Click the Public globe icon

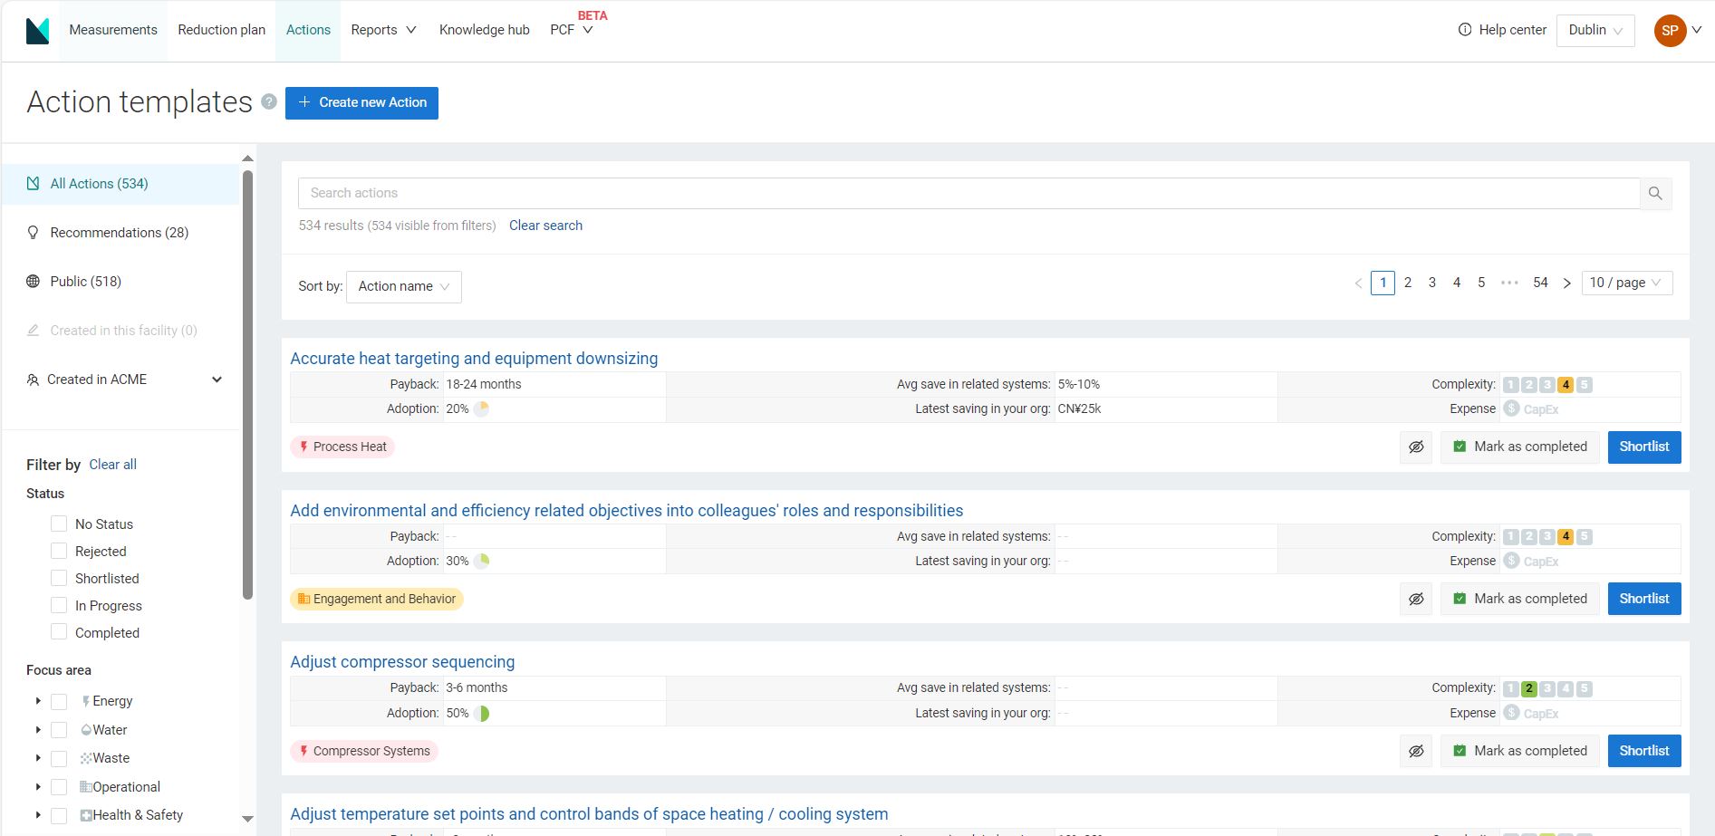tap(34, 282)
